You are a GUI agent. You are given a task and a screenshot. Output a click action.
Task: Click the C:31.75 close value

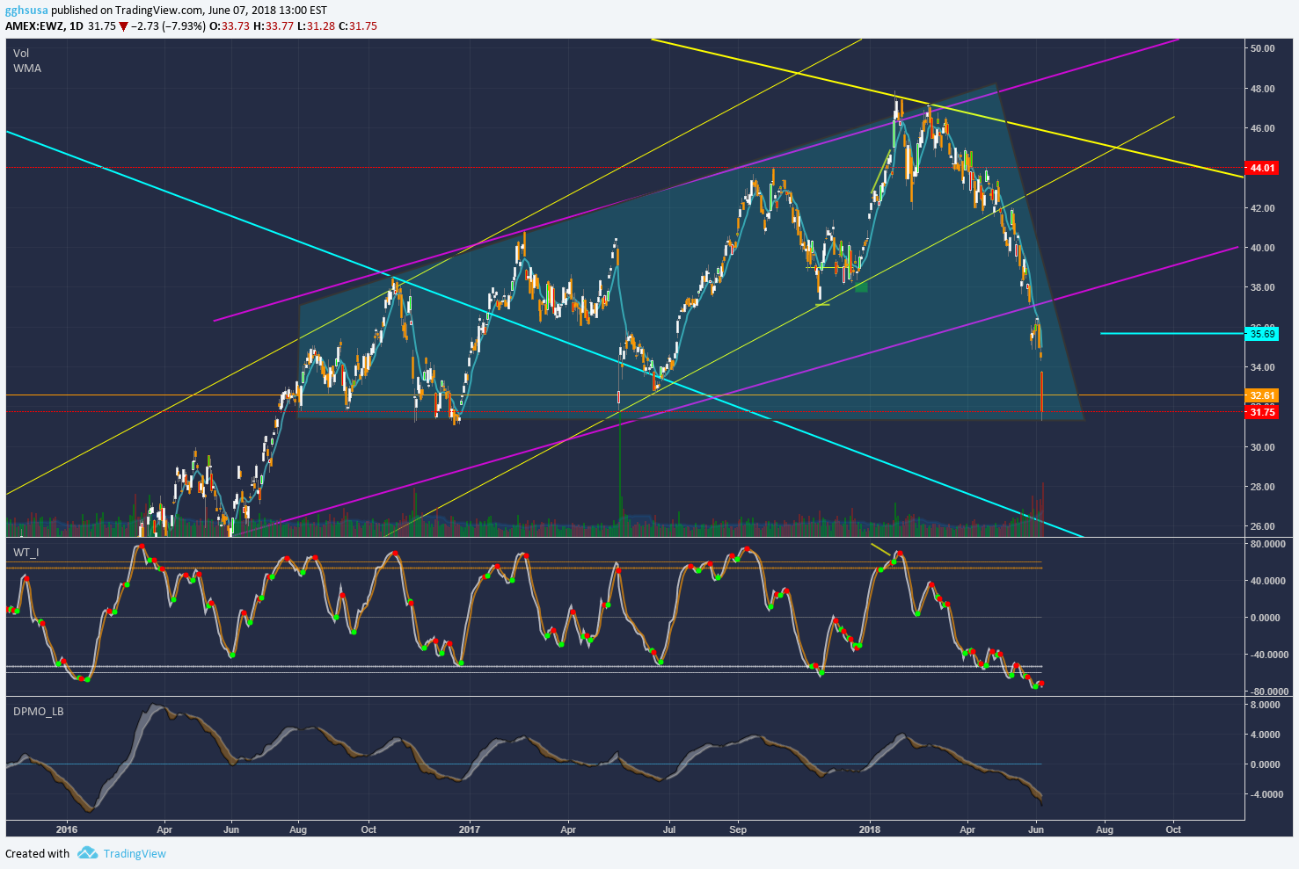357,26
